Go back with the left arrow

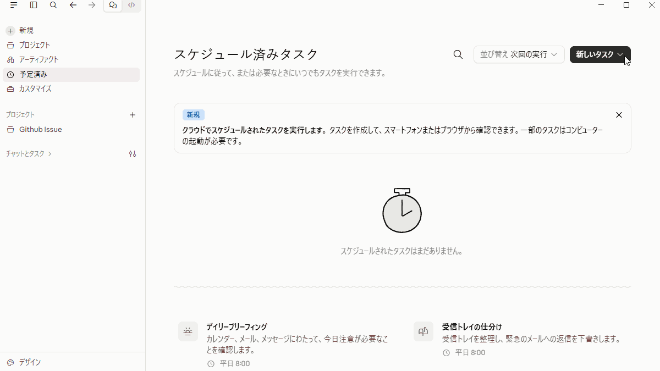pos(73,5)
